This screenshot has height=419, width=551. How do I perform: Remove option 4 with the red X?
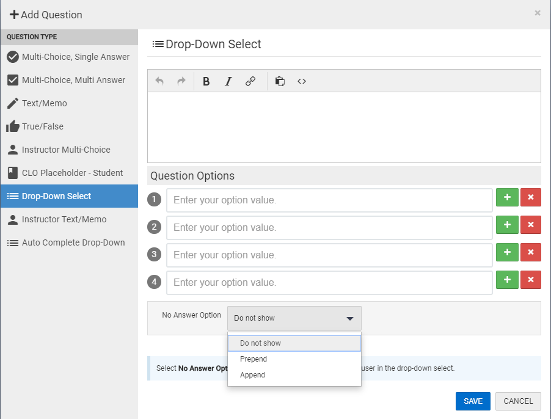click(x=531, y=280)
